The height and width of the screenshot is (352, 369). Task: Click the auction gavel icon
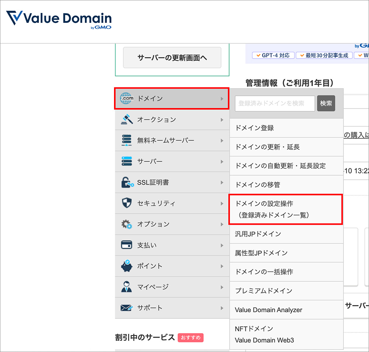pyautogui.click(x=127, y=120)
